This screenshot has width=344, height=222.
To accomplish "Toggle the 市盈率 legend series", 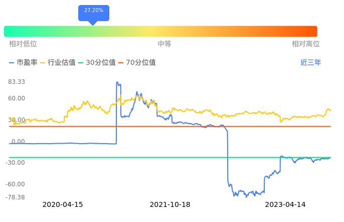I will click(x=23, y=63).
